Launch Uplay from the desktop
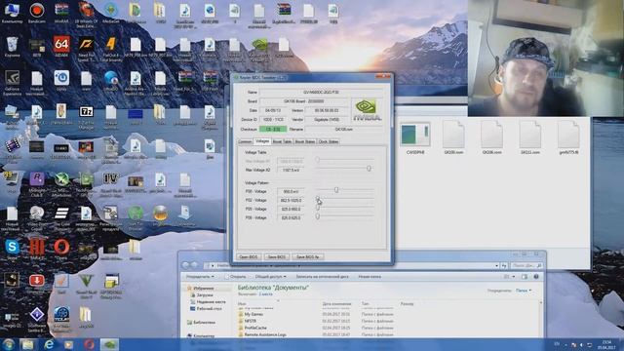This screenshot has height=351, width=624. (x=61, y=81)
